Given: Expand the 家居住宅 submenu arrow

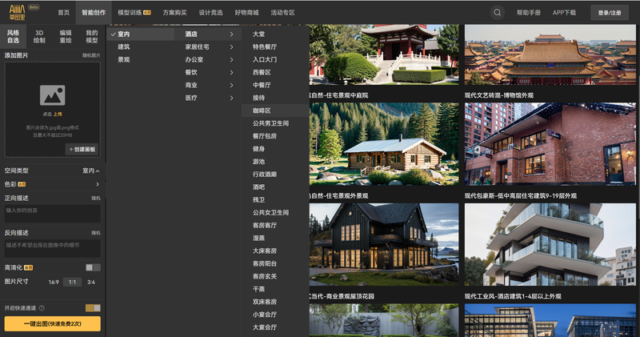Looking at the screenshot, I should pos(231,47).
